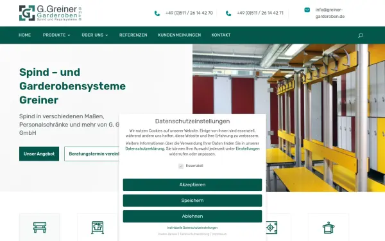Click the Akzeptieren button
385x241 pixels.
[193, 184]
